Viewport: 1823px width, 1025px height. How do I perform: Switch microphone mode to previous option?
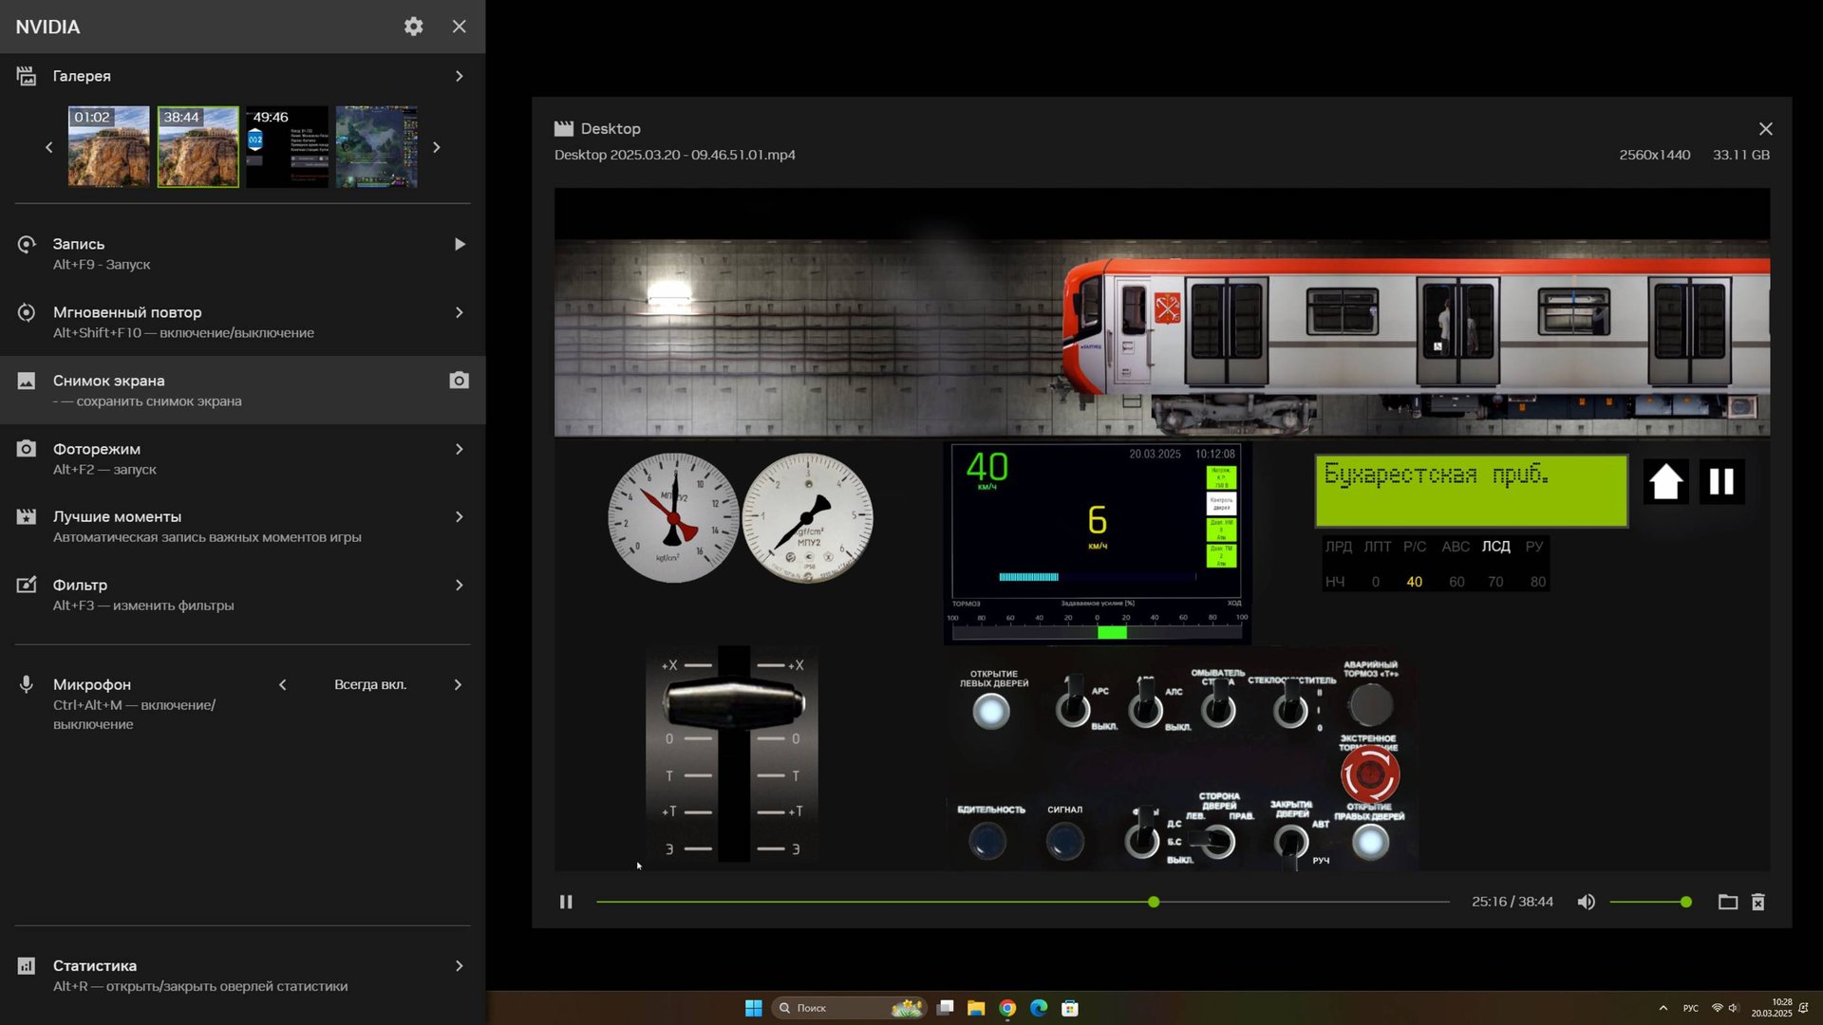(x=282, y=684)
